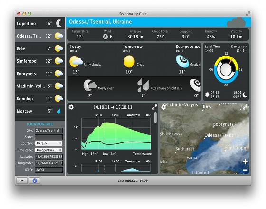Click the weather icon beside Kiev 7°
This screenshot has width=266, height=209.
tap(59, 48)
